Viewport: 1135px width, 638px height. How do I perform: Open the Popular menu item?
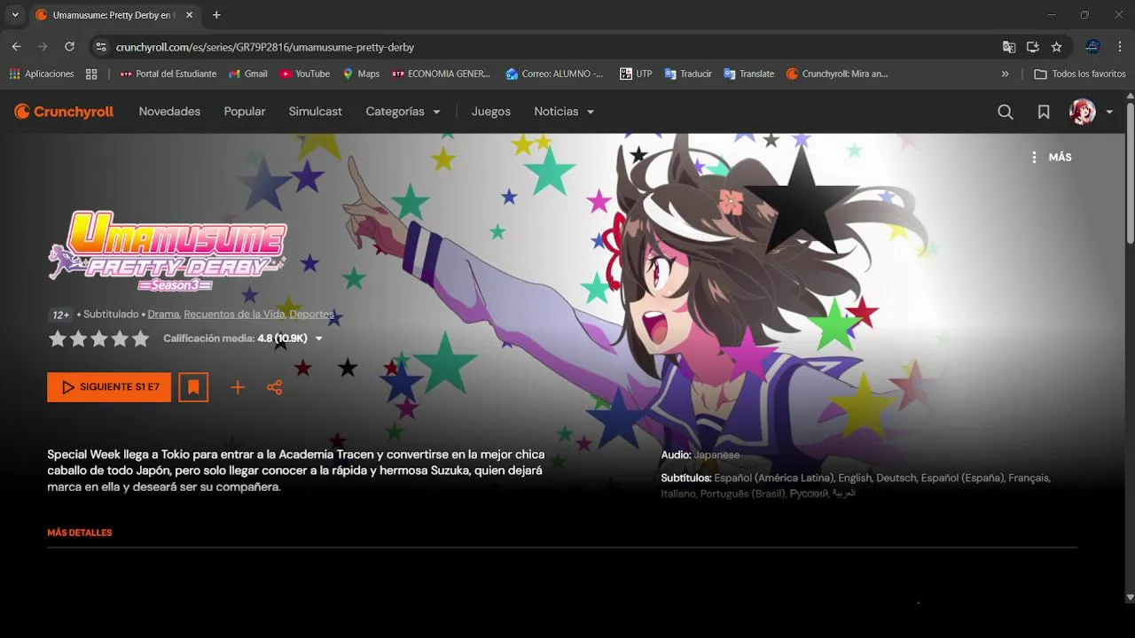point(245,112)
